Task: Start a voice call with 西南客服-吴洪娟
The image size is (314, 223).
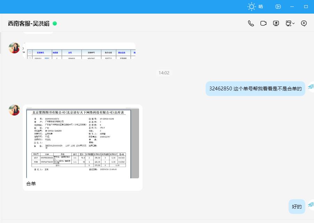Action: click(251, 23)
